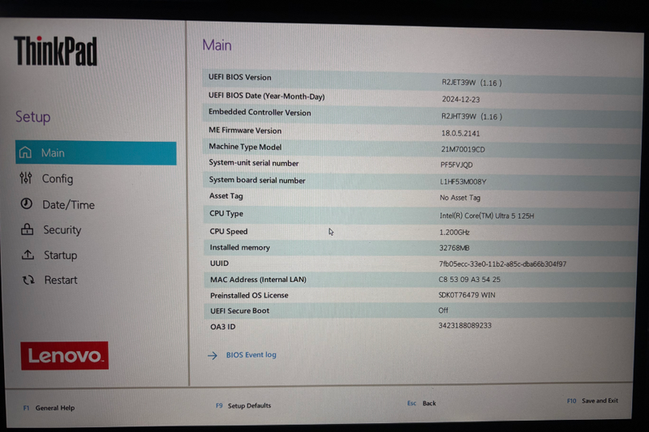The height and width of the screenshot is (432, 649).
Task: Click the Lenovo logo
Action: coord(65,356)
